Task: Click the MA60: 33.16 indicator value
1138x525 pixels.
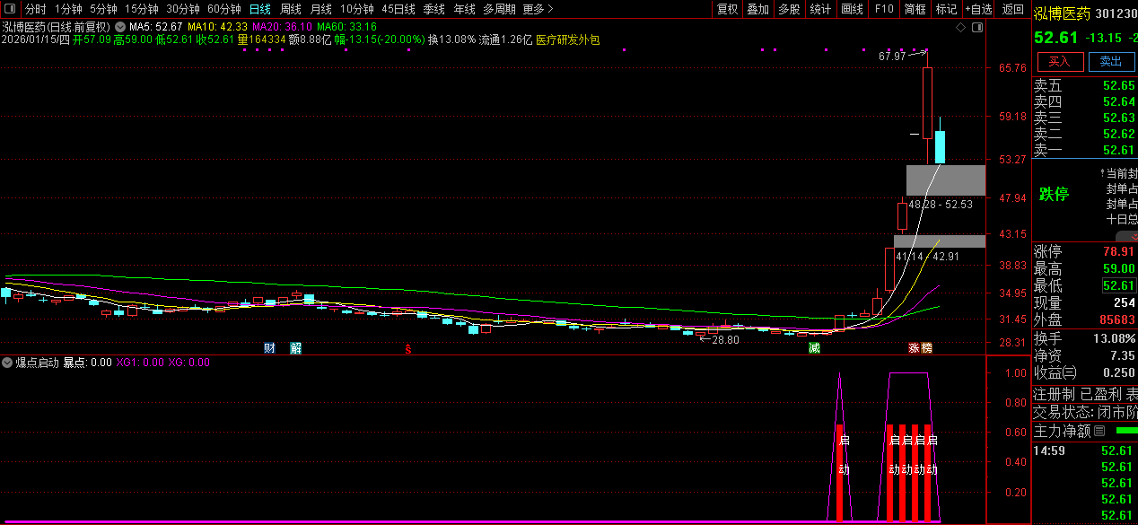Action: coord(346,28)
